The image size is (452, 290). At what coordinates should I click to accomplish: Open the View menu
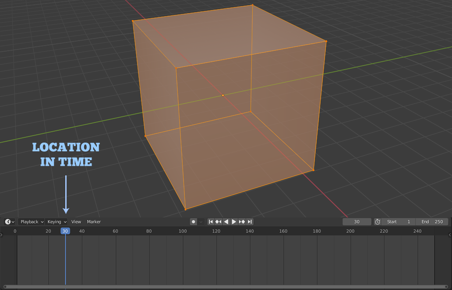click(76, 222)
